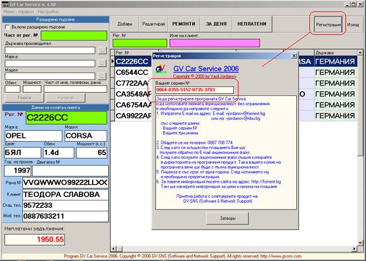
Task: Maximize the GV Car Service window
Action: pyautogui.click(x=353, y=4)
